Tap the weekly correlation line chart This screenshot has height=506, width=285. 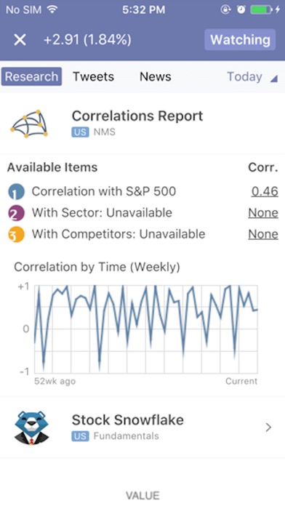pos(146,329)
